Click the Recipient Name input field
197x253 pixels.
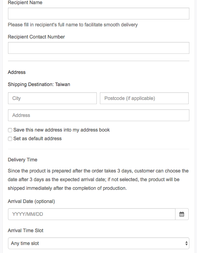(98, 14)
